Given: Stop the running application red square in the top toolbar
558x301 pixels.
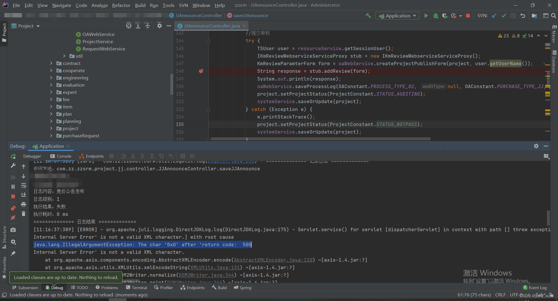Looking at the screenshot, I should click(468, 16).
